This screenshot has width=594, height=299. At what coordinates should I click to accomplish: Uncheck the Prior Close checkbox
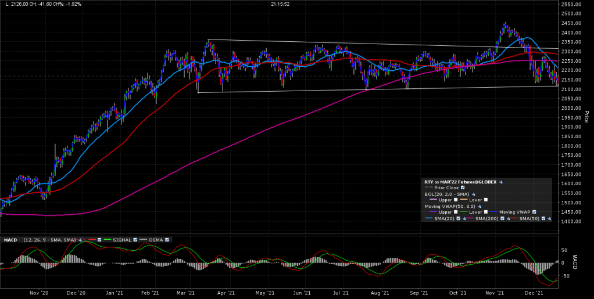pyautogui.click(x=463, y=188)
